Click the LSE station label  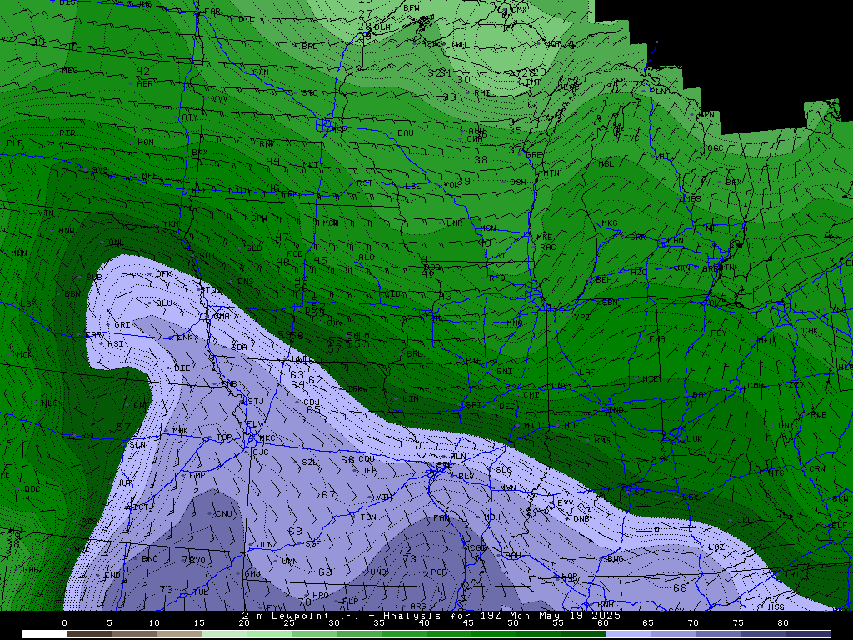point(413,186)
